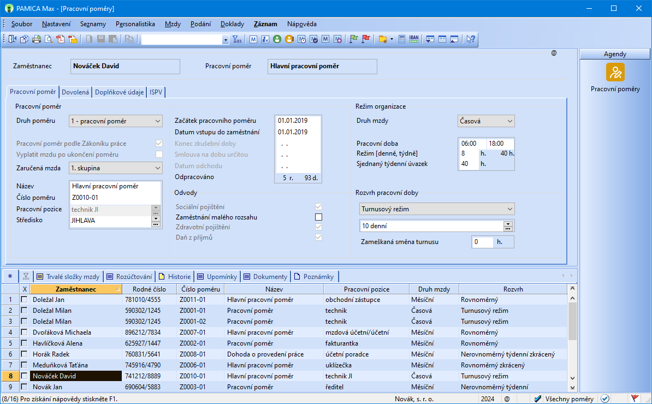This screenshot has height=404, width=652.
Task: Click the green person circle icon
Action: click(x=277, y=39)
